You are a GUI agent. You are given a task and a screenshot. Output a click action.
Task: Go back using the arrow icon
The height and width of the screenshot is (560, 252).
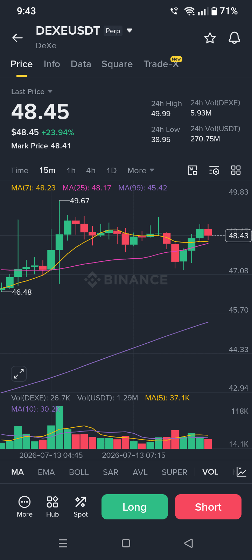pos(17,38)
